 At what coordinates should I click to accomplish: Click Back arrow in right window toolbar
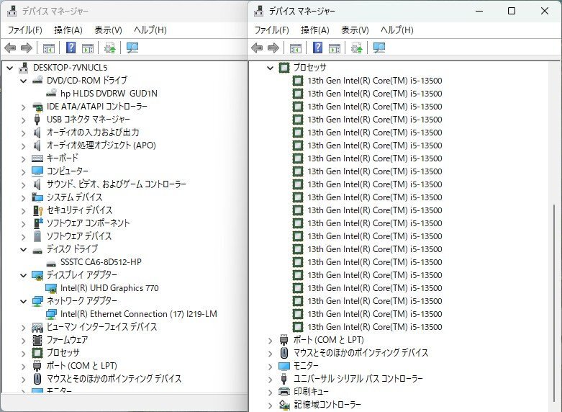point(257,48)
